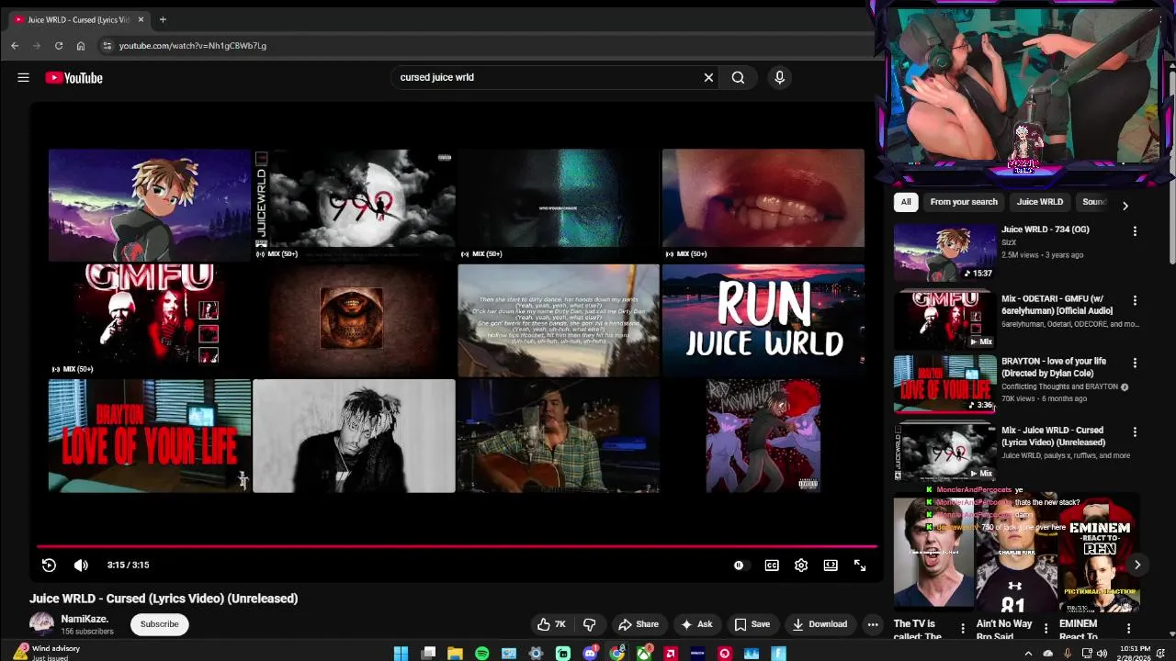The image size is (1176, 661).
Task: Open the 'EMINEM React to REN' Short thumbnail
Action: (x=1099, y=554)
